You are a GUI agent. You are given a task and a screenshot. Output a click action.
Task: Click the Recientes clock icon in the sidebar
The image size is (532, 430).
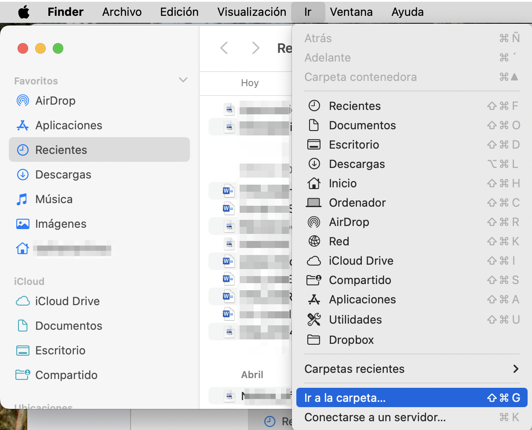22,150
